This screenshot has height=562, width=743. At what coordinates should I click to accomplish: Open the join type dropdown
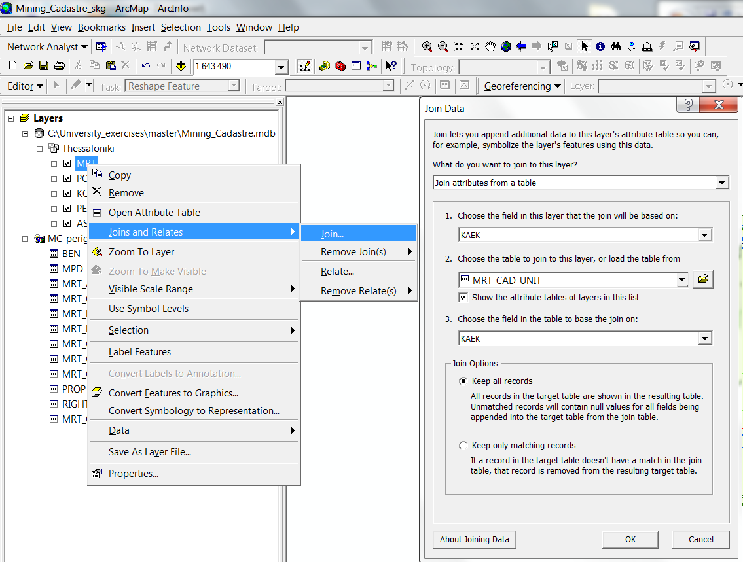(721, 183)
